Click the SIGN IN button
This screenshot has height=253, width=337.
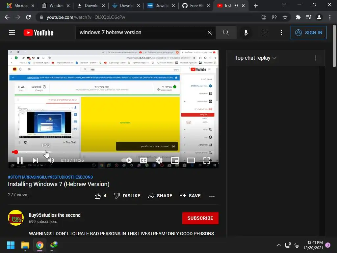308,33
